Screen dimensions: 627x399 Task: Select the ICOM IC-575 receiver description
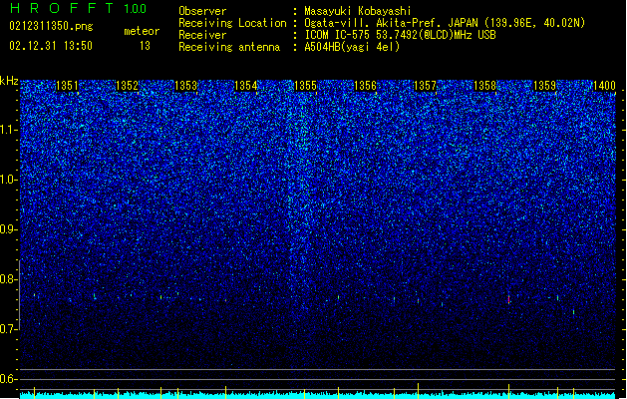(x=400, y=35)
